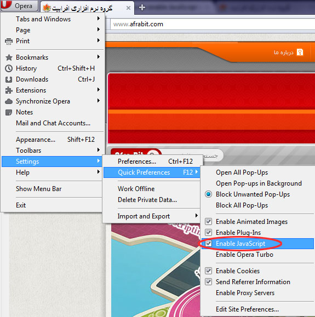Open the Page submenu

53,30
